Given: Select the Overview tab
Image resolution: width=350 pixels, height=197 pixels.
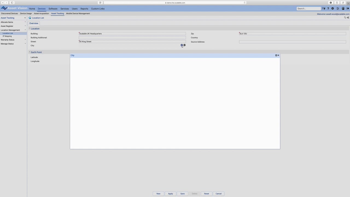Looking at the screenshot, I should coord(34,23).
